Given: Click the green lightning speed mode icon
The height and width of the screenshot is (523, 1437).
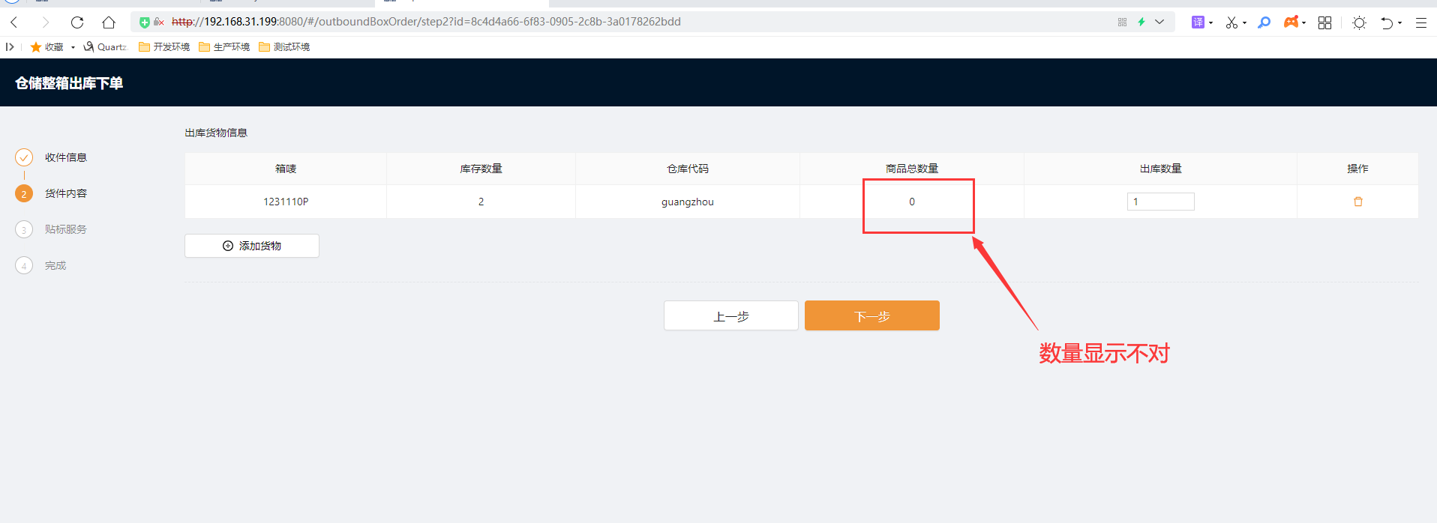Looking at the screenshot, I should pyautogui.click(x=1141, y=22).
